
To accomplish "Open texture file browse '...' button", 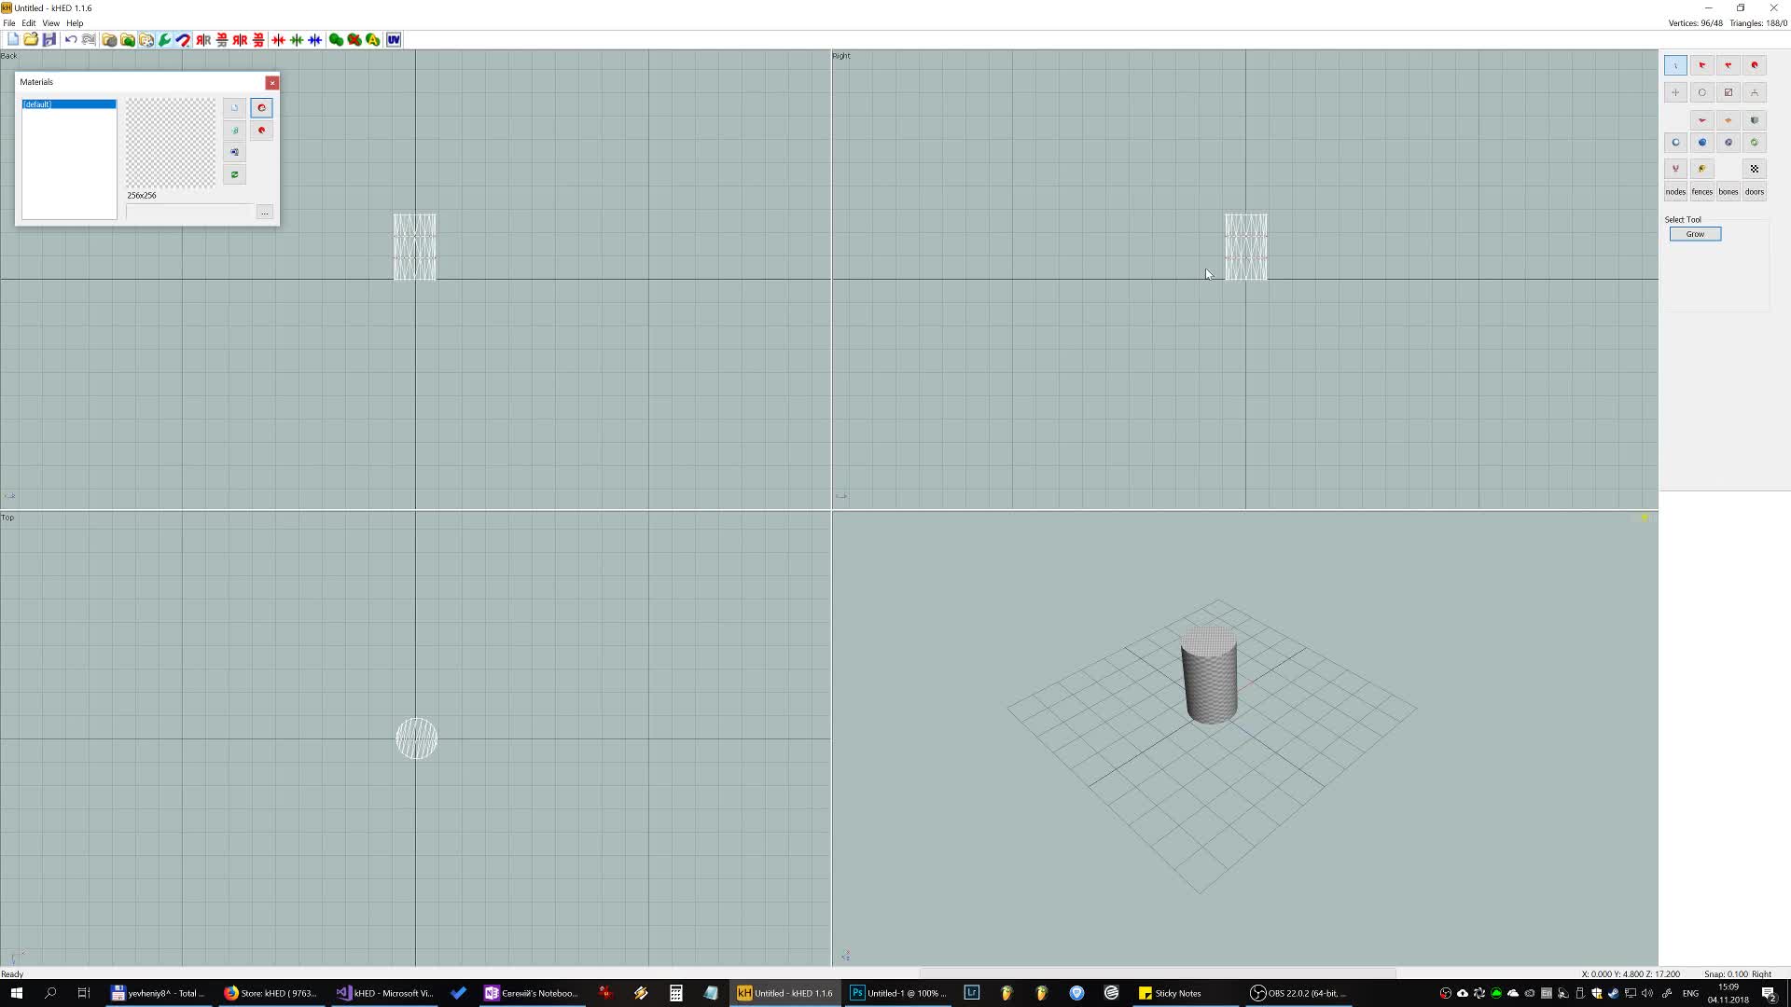I will (x=265, y=213).
